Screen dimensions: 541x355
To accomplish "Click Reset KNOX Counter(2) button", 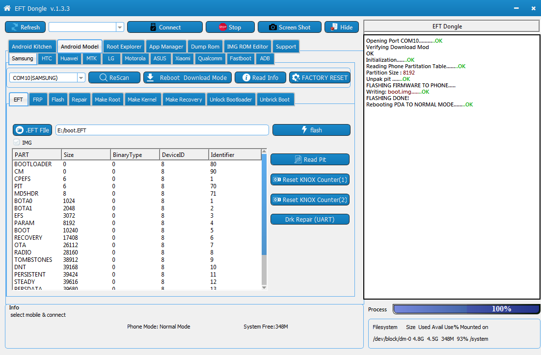I will [310, 200].
